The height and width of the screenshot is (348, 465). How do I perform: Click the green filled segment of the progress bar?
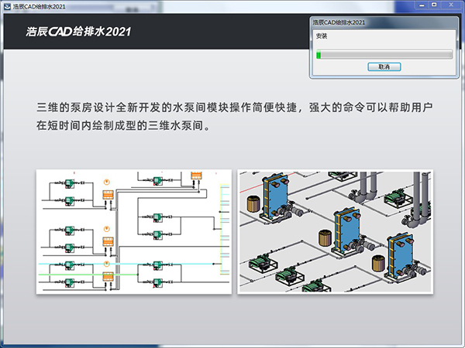click(x=319, y=54)
